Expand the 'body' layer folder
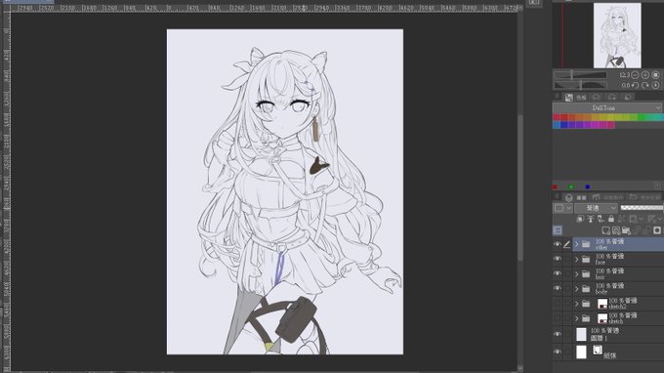 tap(576, 289)
